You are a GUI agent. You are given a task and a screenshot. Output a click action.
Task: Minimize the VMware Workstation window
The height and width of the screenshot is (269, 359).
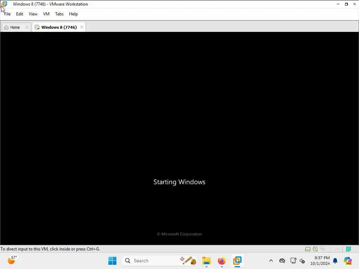coord(338,4)
